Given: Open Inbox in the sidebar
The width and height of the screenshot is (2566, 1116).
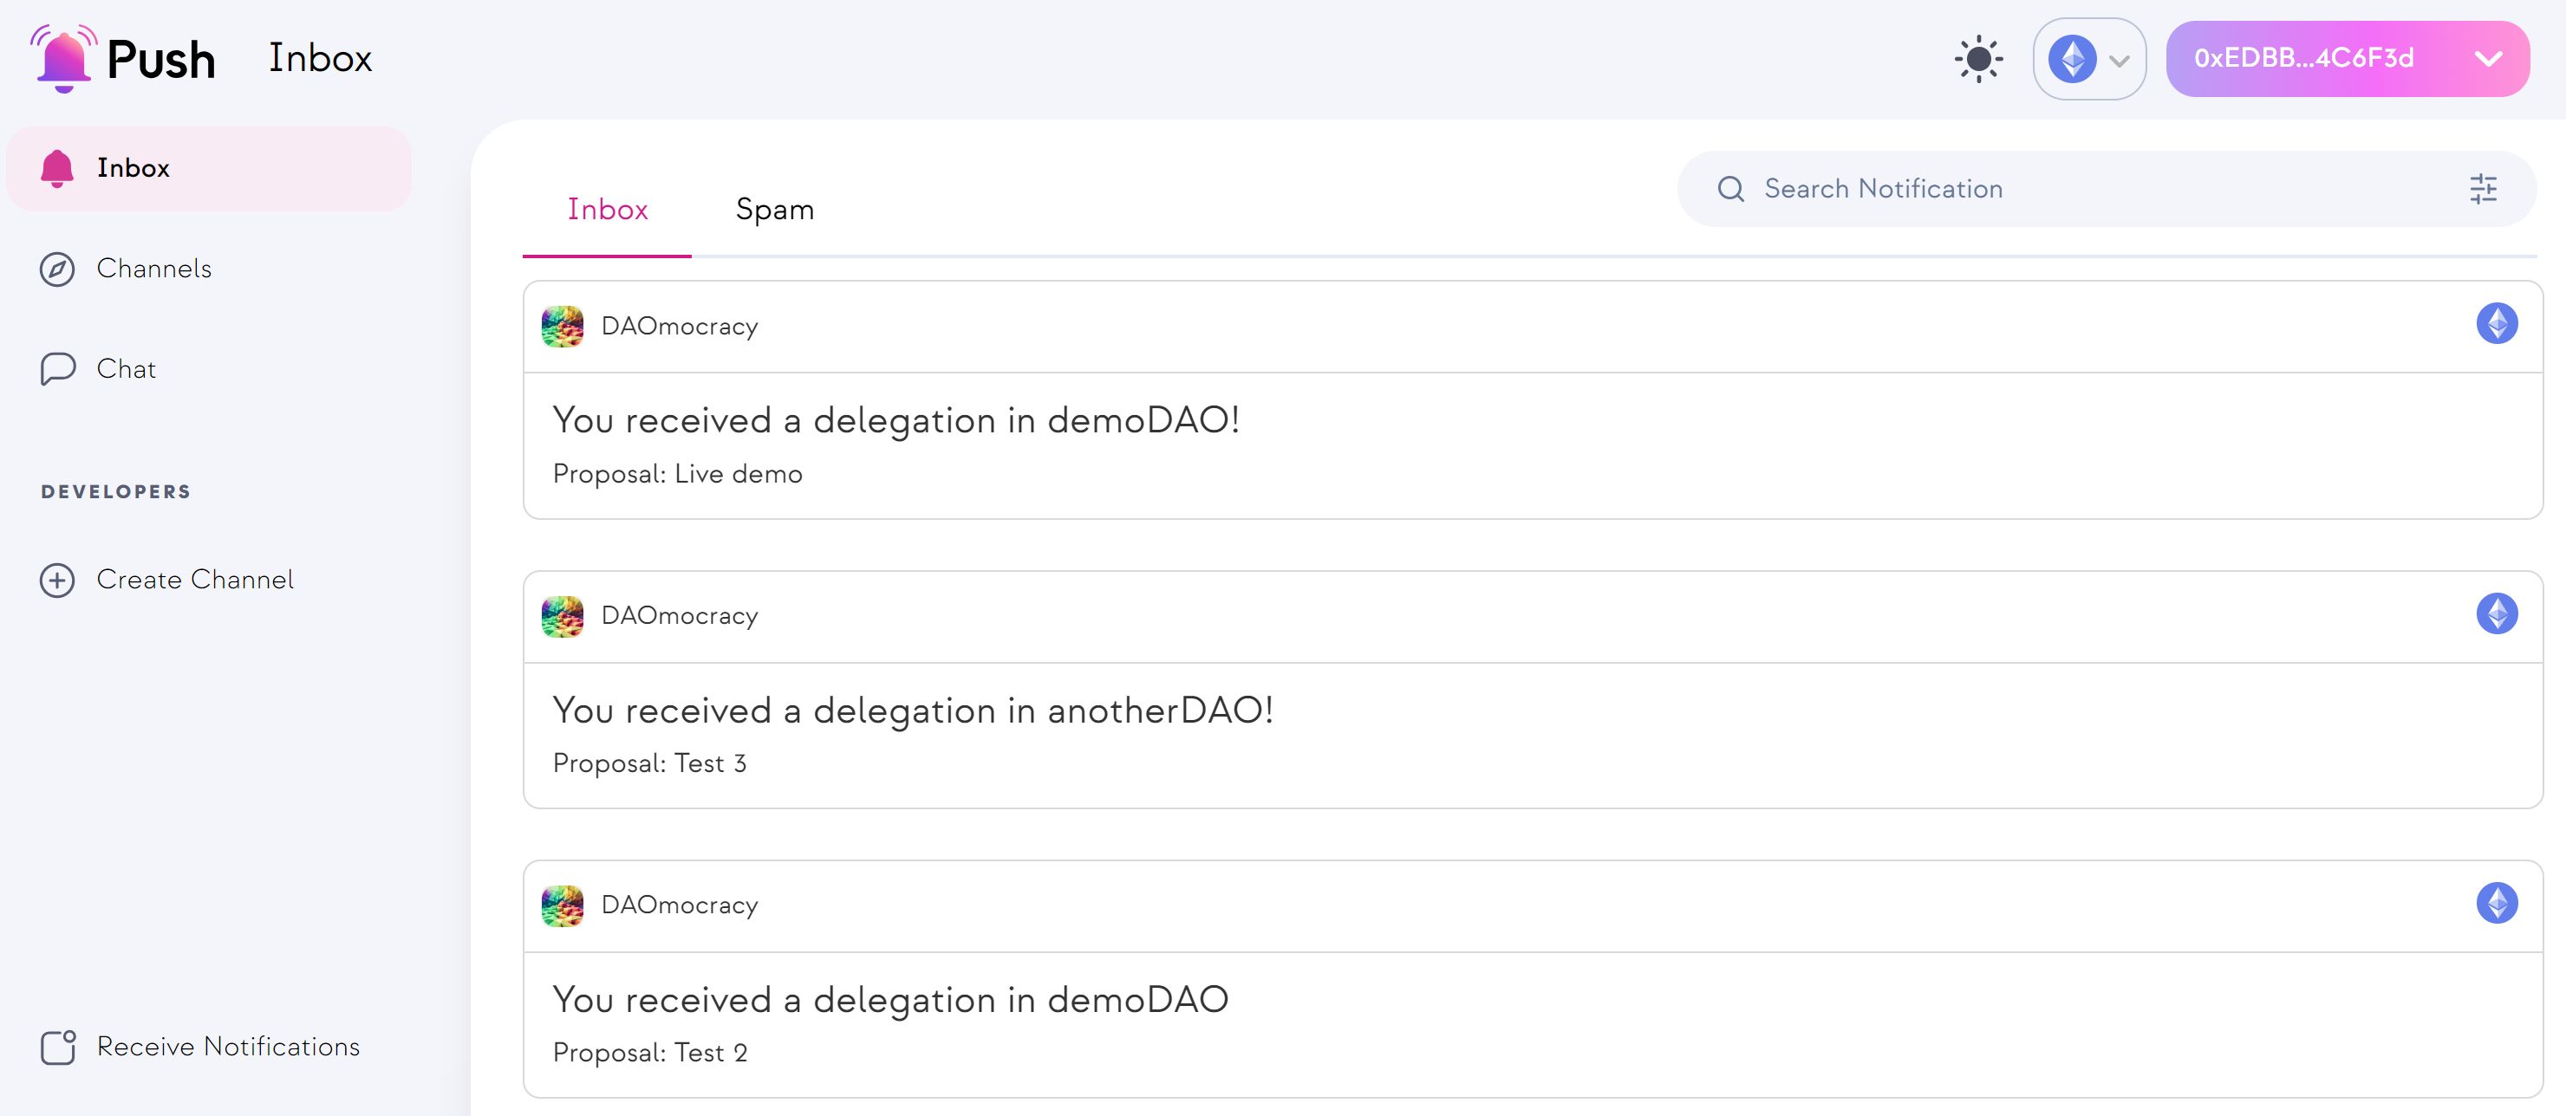Looking at the screenshot, I should pos(209,168).
